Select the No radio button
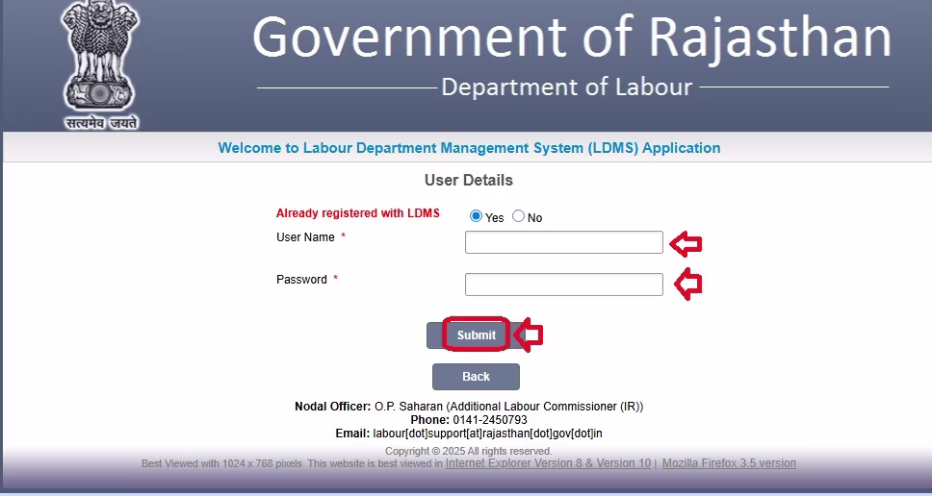 click(518, 216)
